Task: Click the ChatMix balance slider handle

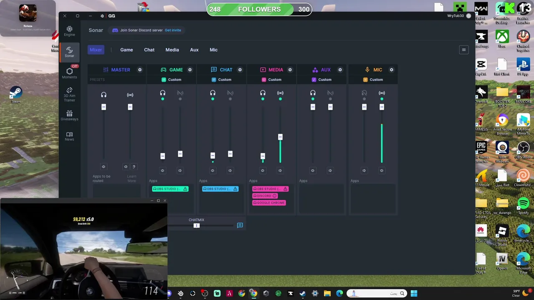Action: pos(196,225)
